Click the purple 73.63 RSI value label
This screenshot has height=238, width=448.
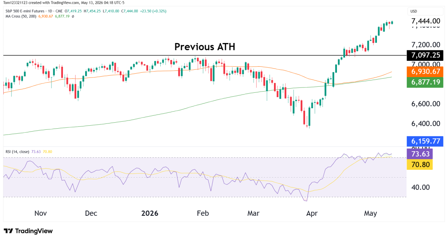click(x=419, y=154)
